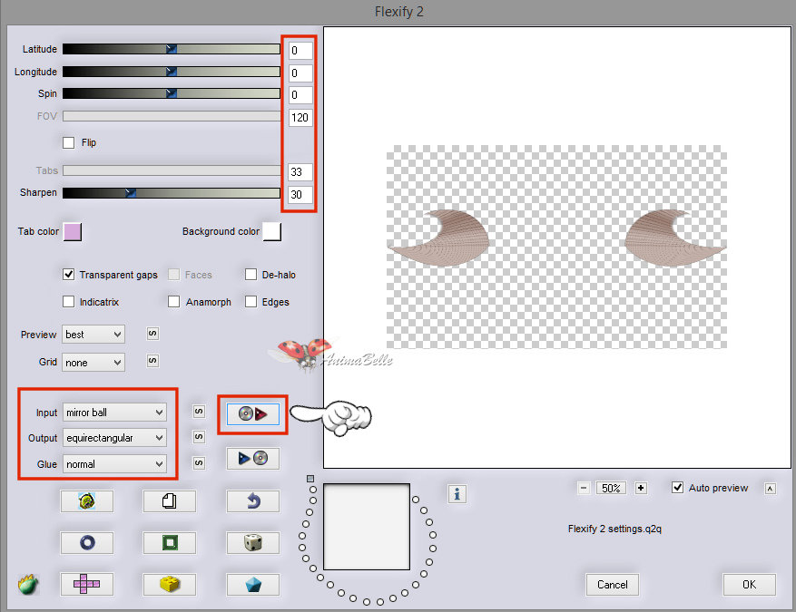Toggle the De-halo checkbox
This screenshot has width=796, height=612.
251,275
